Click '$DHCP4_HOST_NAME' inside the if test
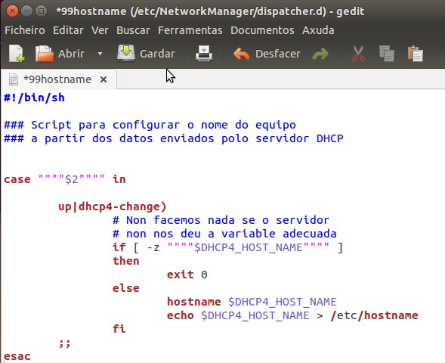The width and height of the screenshot is (445, 363). point(249,248)
